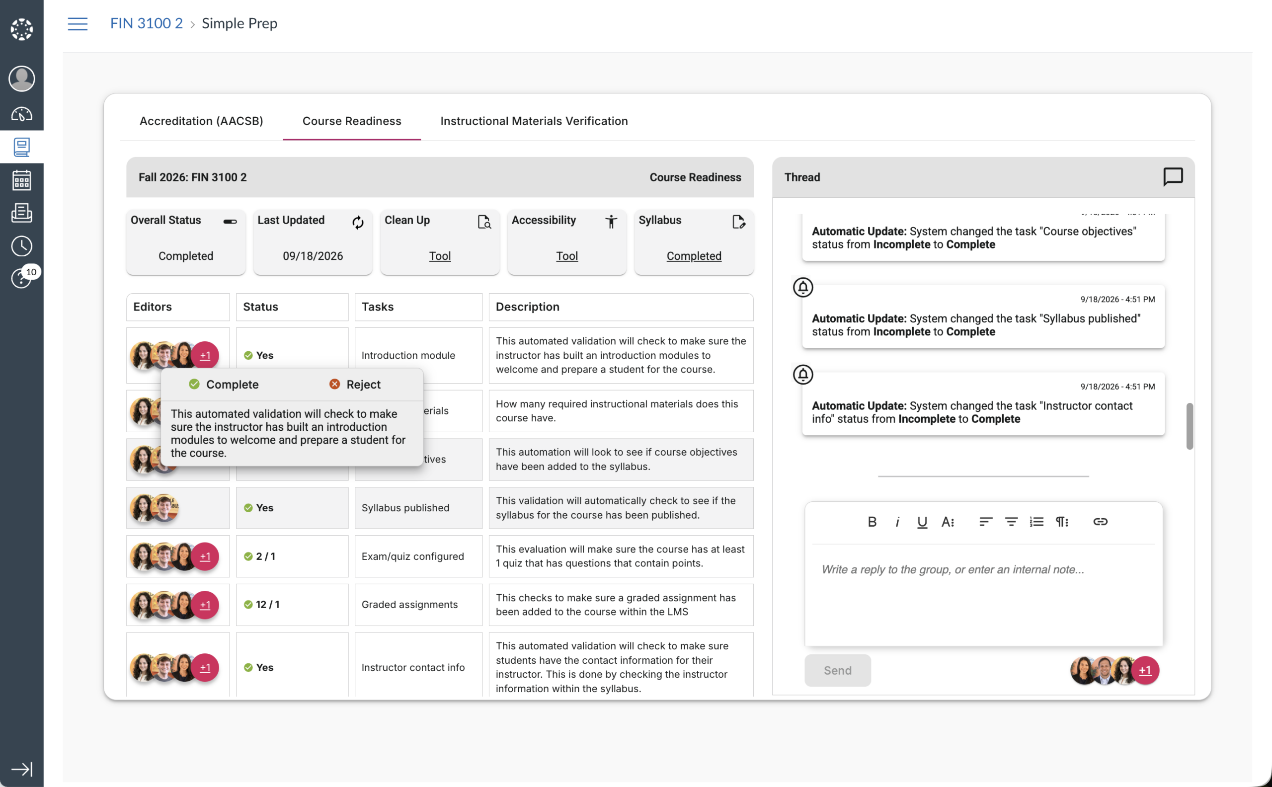Insert a link in the reply
This screenshot has width=1272, height=787.
(x=1100, y=522)
